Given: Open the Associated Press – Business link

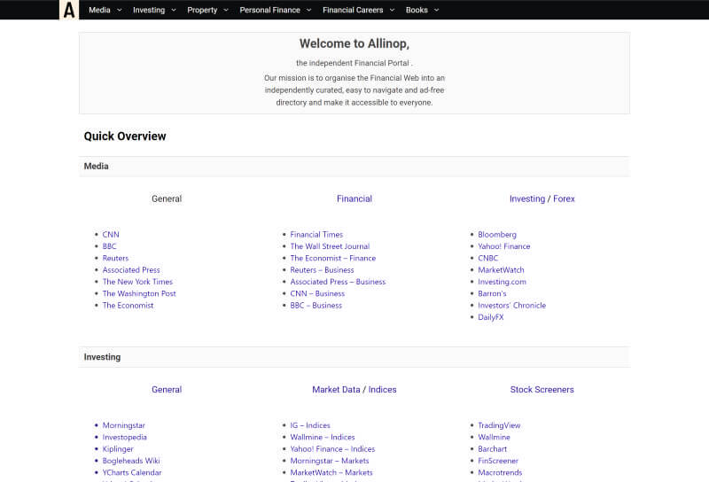Looking at the screenshot, I should (x=338, y=281).
